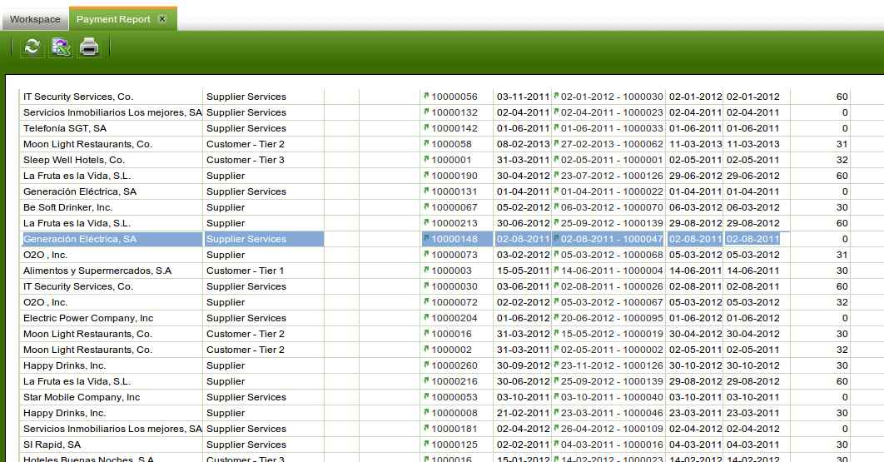Click link icon beside invoice 1000058
The image size is (884, 462).
pos(426,143)
